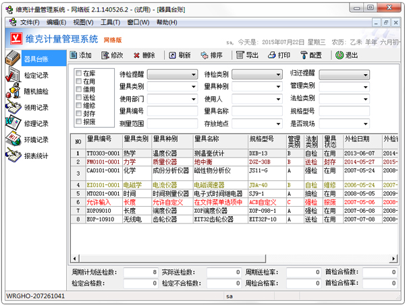
Task: Open 检定记录 sidebar icon
Action: click(x=13, y=75)
